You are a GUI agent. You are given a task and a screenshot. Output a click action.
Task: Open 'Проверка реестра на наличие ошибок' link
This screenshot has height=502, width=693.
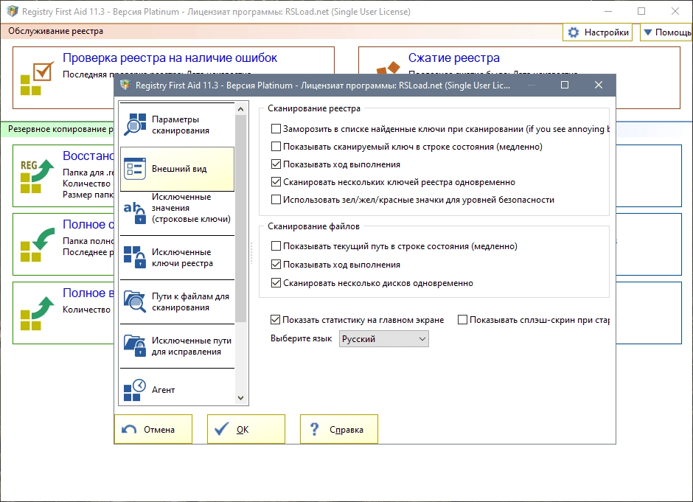(x=170, y=58)
